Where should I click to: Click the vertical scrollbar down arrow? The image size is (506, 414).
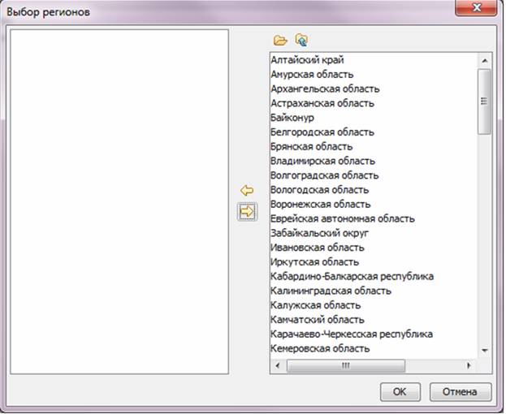(x=484, y=350)
